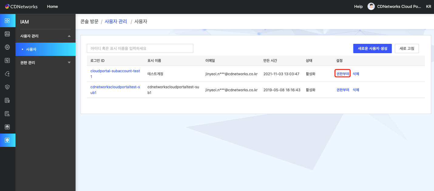Viewport: 434px width, 191px height.
Task: Open the KR language selector
Action: pyautogui.click(x=429, y=6)
